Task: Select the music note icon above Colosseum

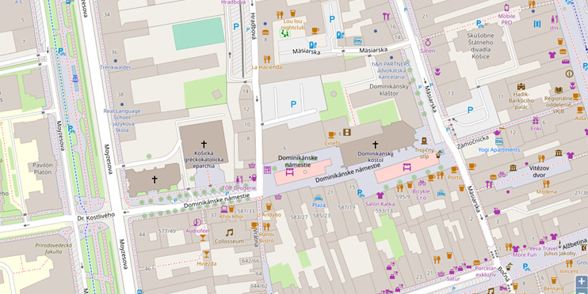Action: pyautogui.click(x=229, y=232)
